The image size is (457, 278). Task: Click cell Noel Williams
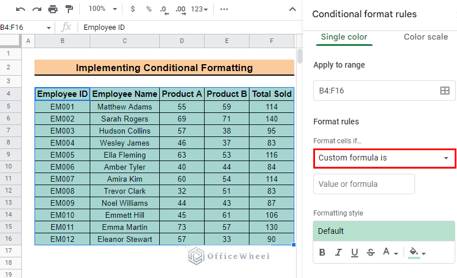[x=125, y=203]
